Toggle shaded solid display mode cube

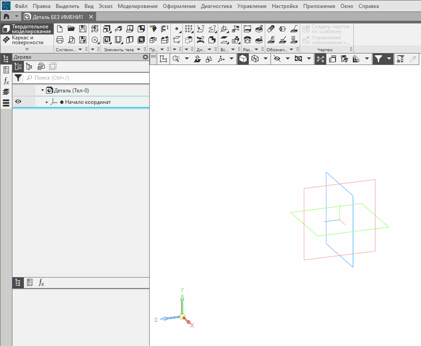click(x=243, y=59)
